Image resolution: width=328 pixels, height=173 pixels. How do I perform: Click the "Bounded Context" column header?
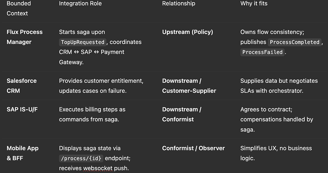pyautogui.click(x=19, y=8)
